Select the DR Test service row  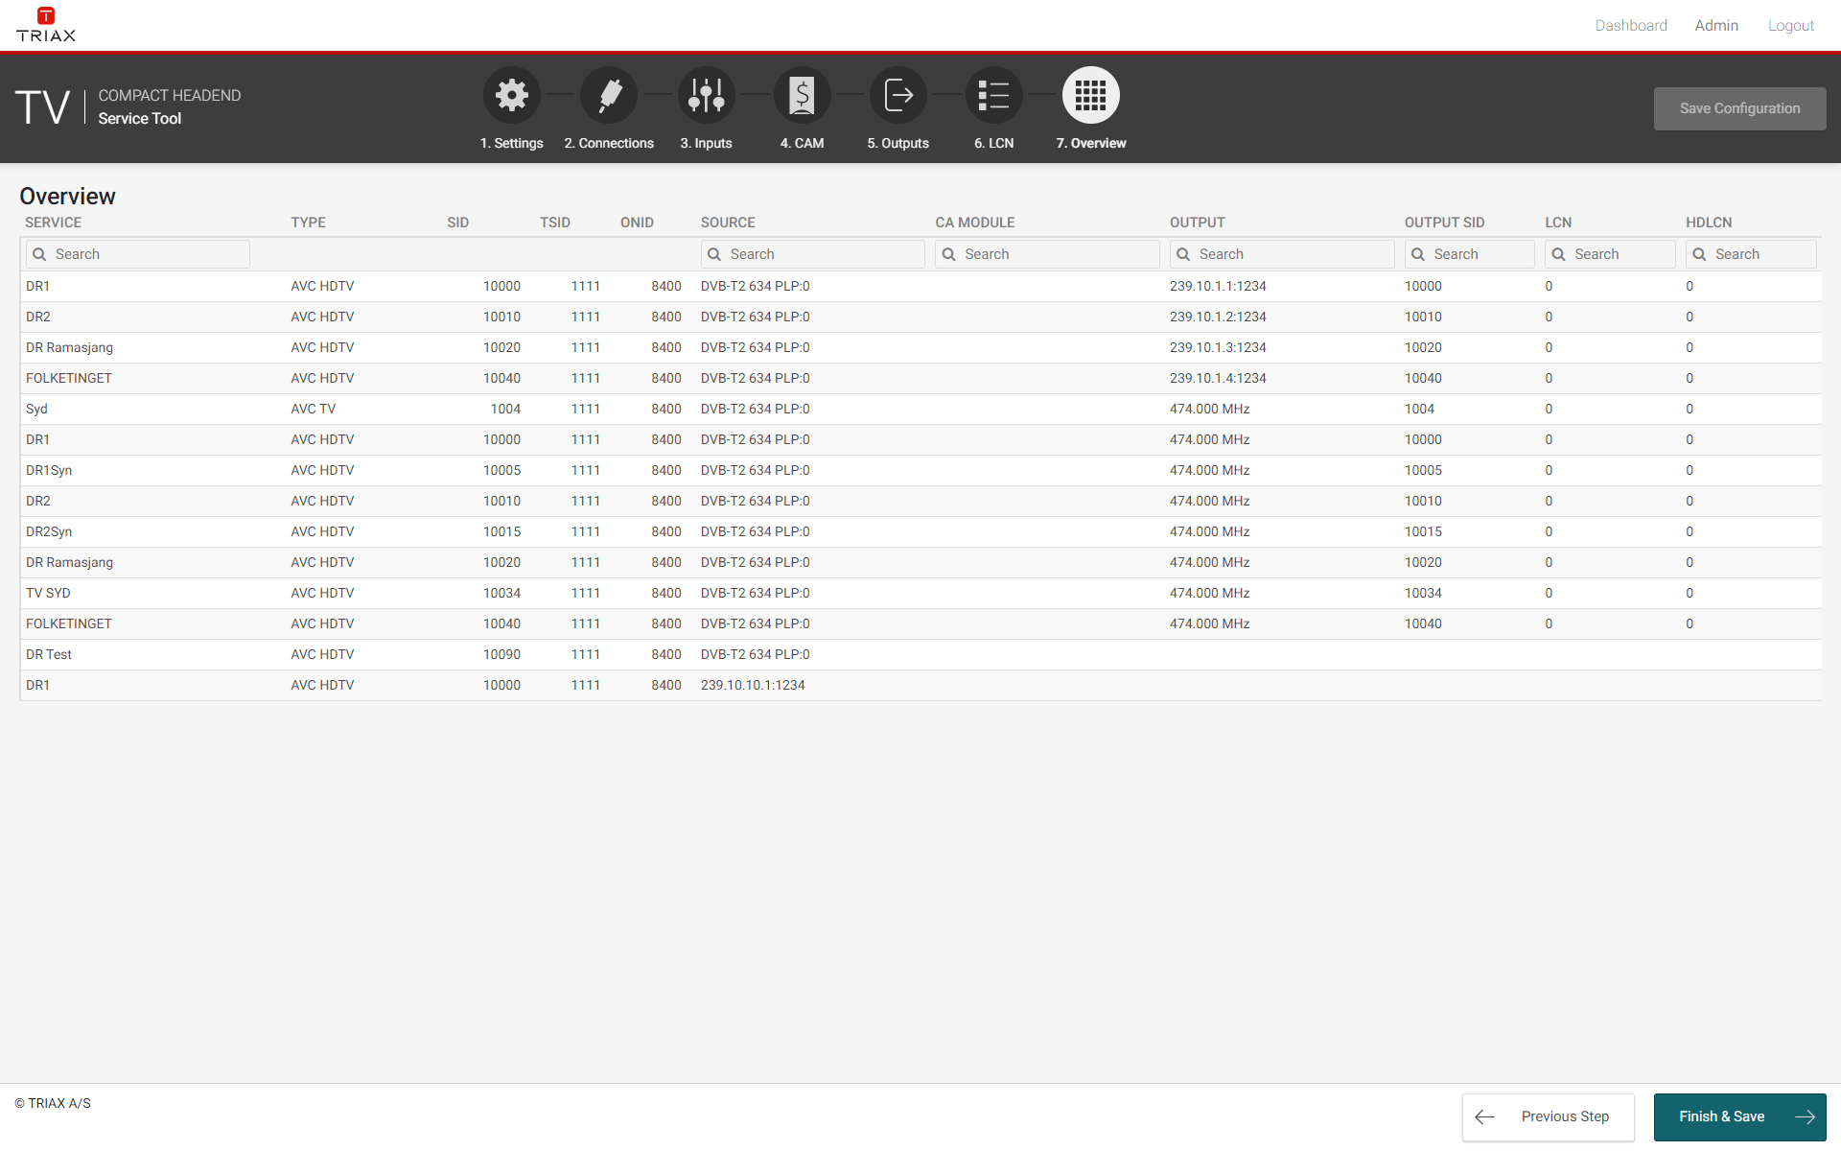tap(50, 654)
